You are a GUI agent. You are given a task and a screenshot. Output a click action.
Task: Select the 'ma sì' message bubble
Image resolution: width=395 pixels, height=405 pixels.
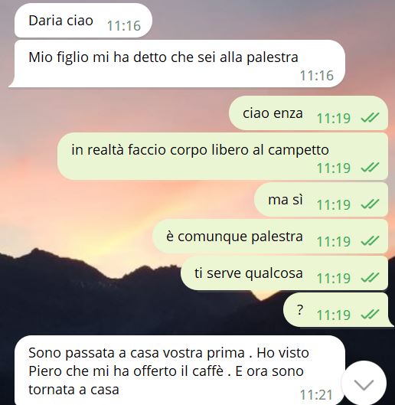tap(321, 199)
